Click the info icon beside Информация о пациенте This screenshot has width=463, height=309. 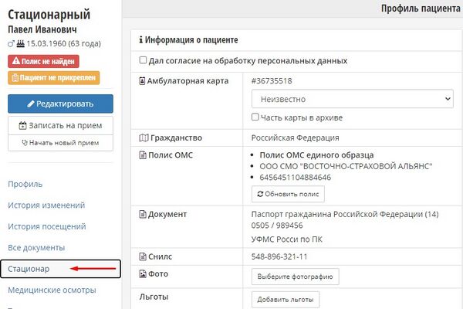(141, 39)
